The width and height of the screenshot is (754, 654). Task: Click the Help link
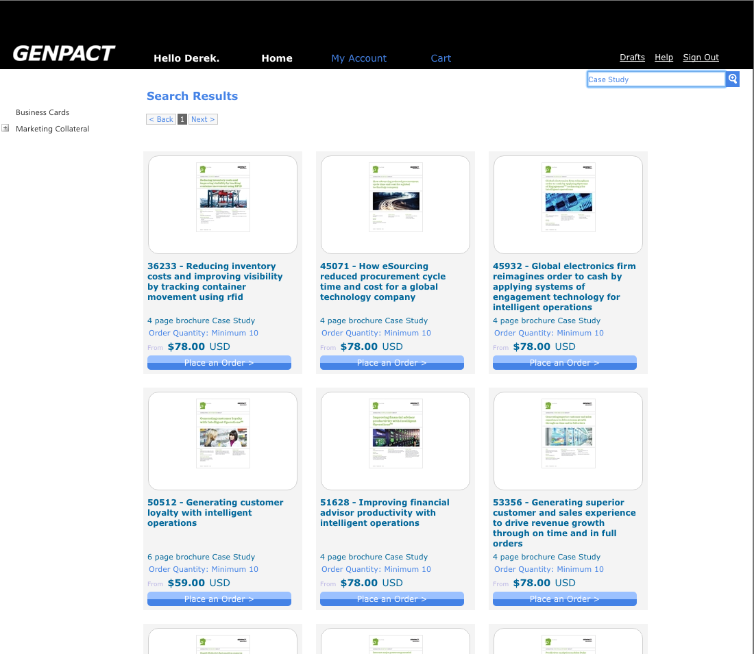[x=664, y=58]
